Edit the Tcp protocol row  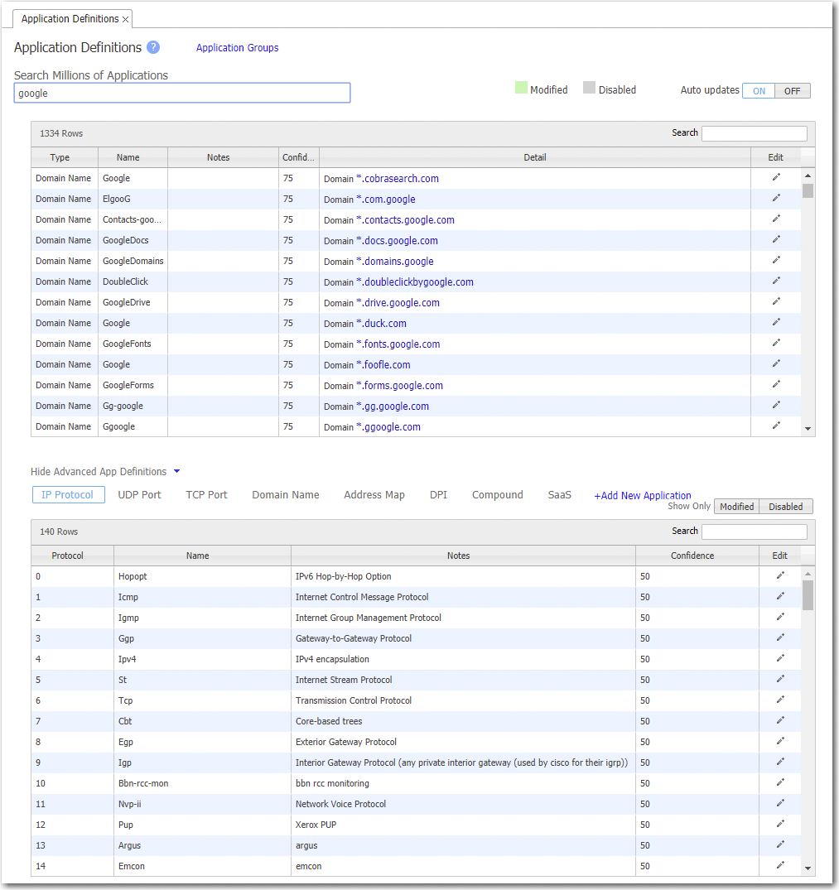tap(780, 700)
